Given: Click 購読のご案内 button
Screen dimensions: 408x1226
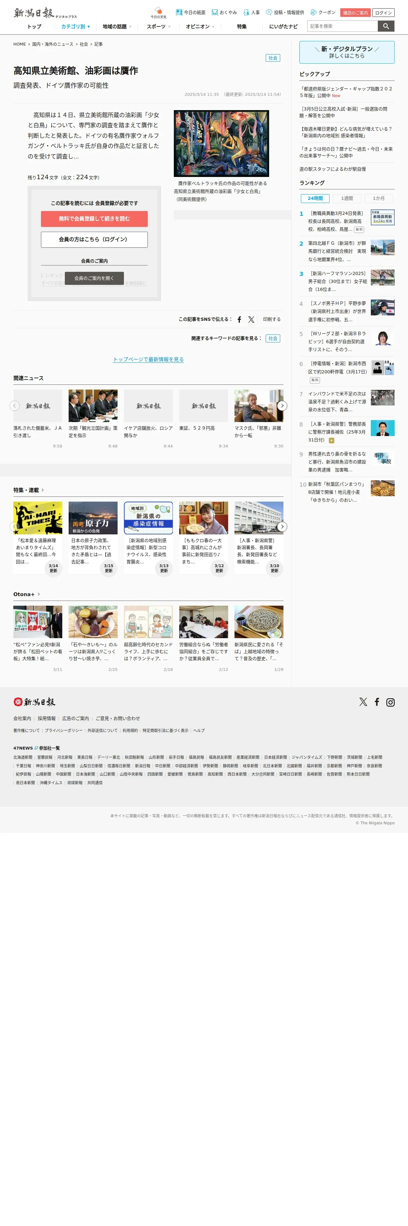Looking at the screenshot, I should click(x=355, y=13).
